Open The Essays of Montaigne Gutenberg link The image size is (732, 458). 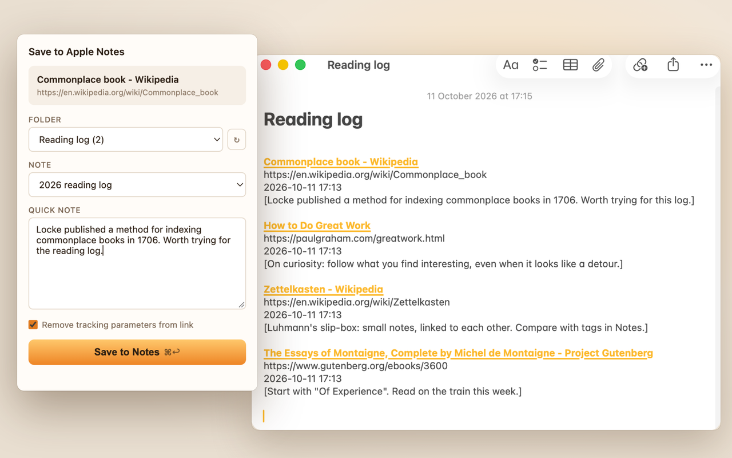click(458, 353)
